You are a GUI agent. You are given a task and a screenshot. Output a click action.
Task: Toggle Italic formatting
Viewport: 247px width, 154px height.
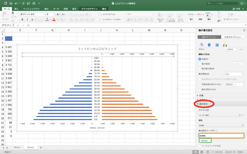click(27, 19)
